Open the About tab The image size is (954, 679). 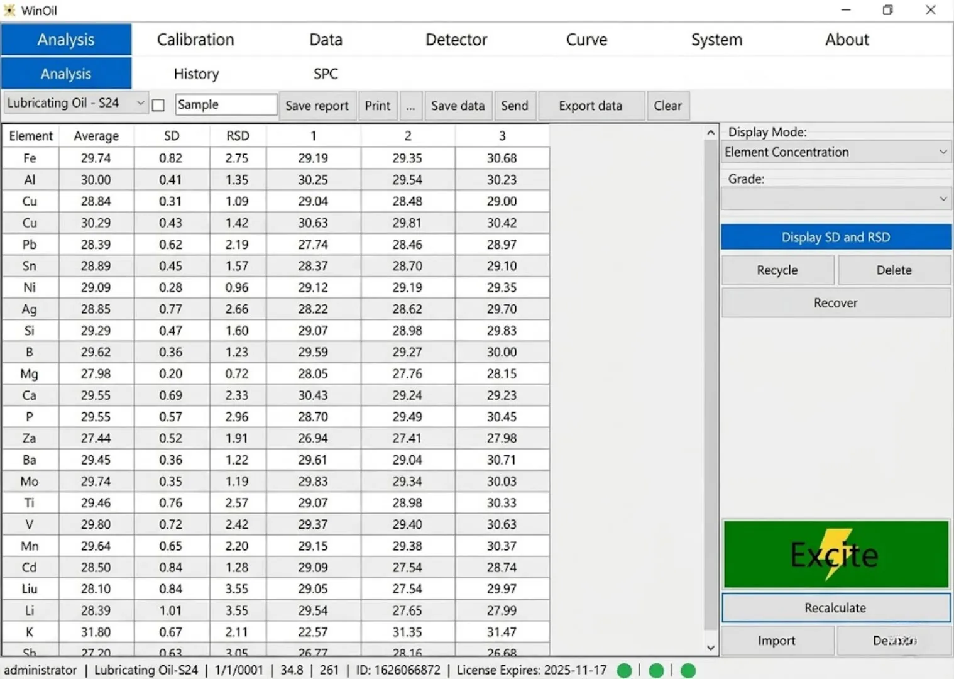click(847, 40)
